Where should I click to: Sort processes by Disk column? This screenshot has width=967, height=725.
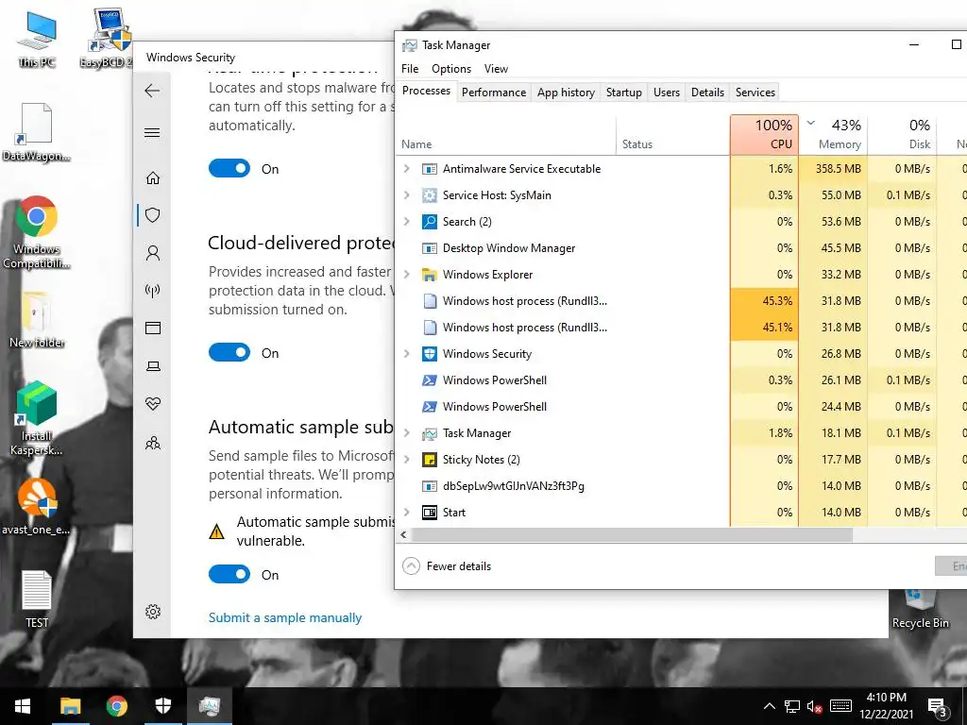[902, 134]
